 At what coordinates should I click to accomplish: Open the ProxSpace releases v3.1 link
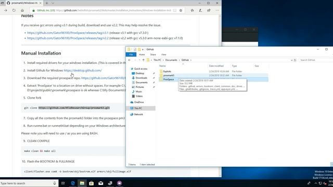click(x=68, y=33)
